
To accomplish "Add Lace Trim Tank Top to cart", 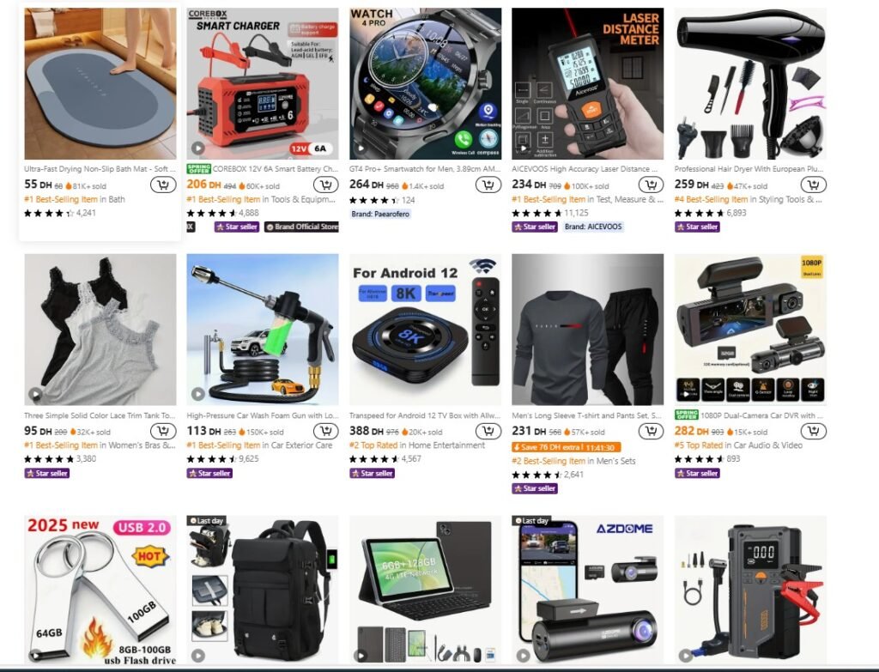I will coord(163,431).
